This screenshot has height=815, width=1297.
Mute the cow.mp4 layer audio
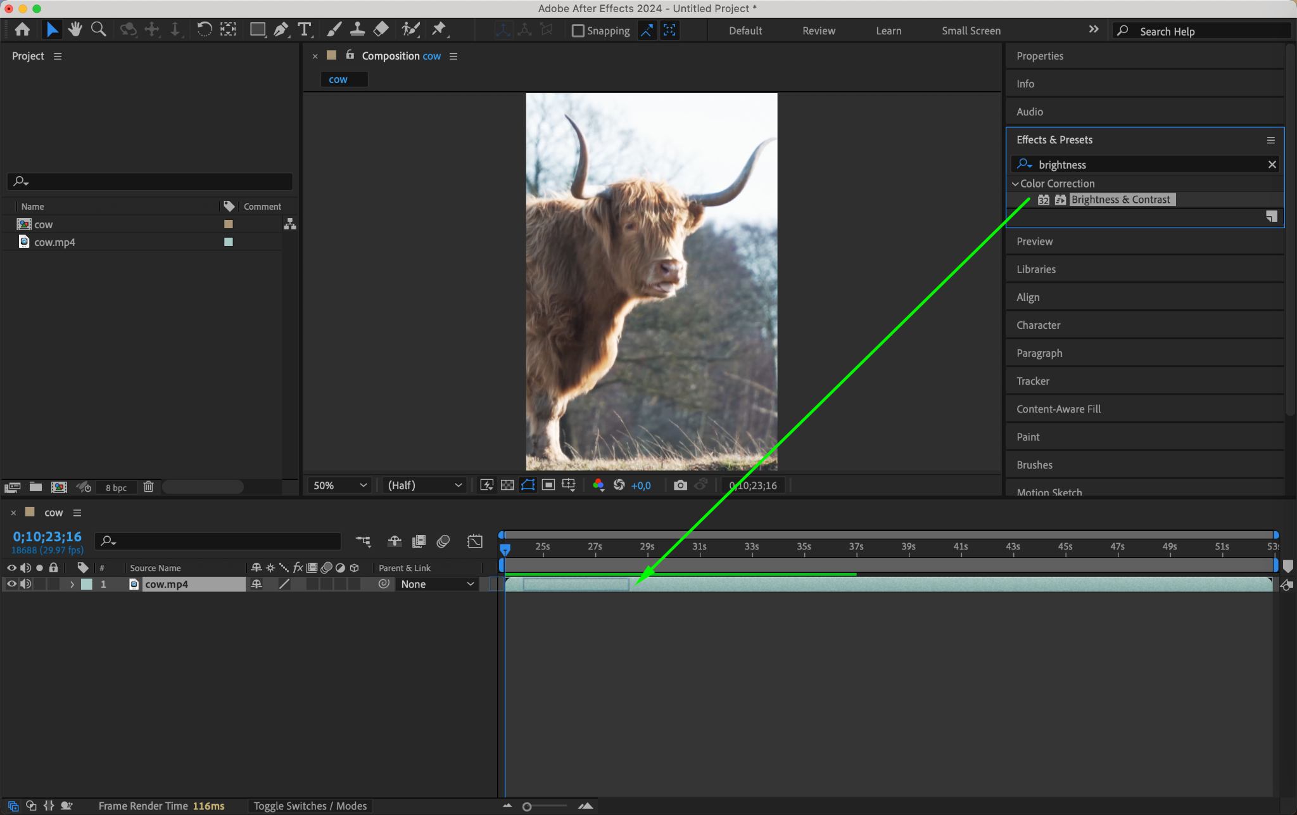click(25, 584)
